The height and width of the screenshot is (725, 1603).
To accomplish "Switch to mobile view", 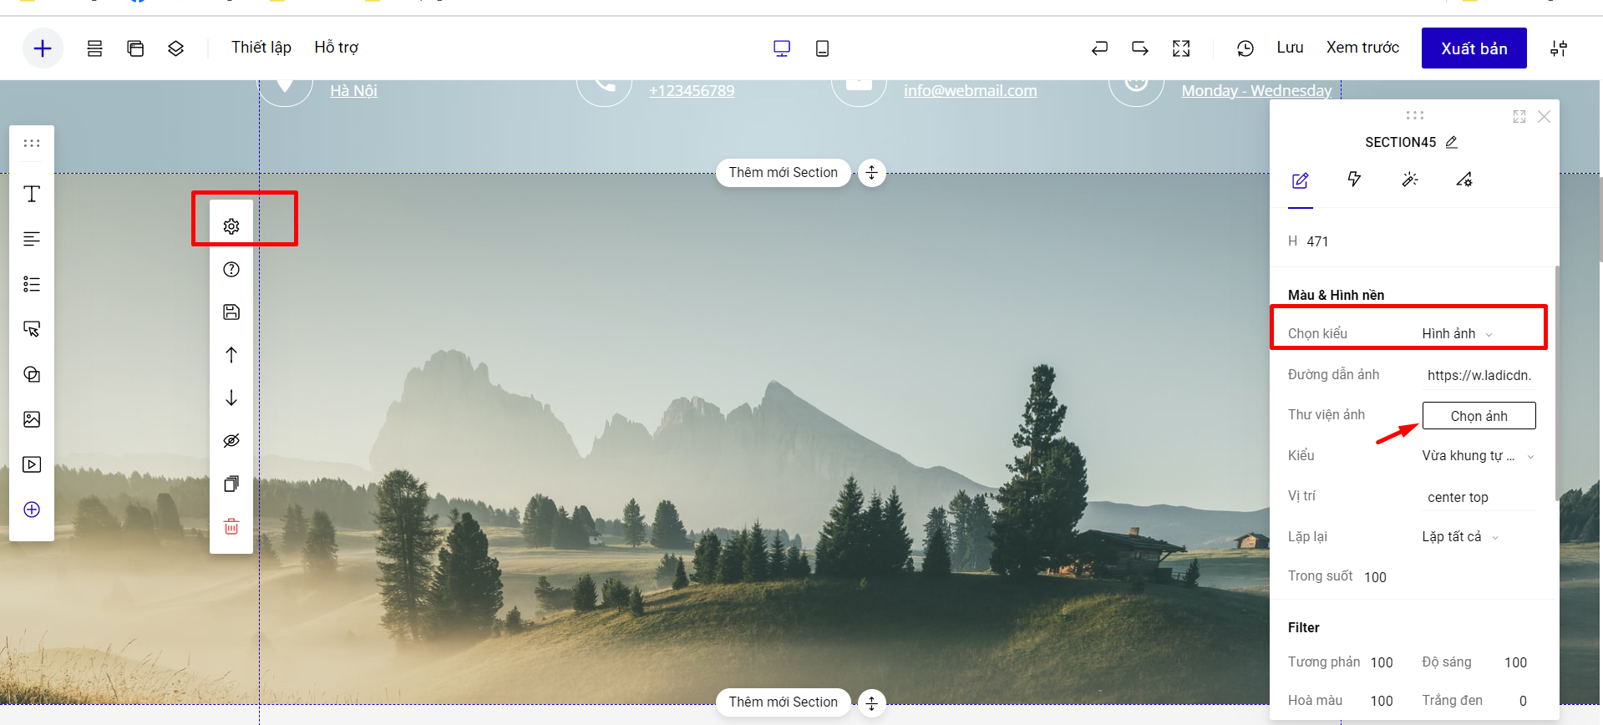I will 822,48.
